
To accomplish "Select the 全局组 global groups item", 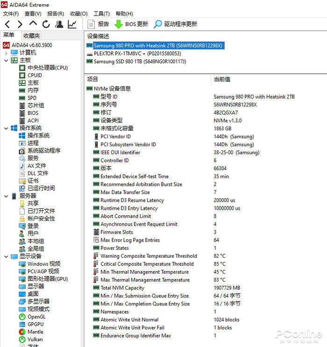I will [x=32, y=249].
